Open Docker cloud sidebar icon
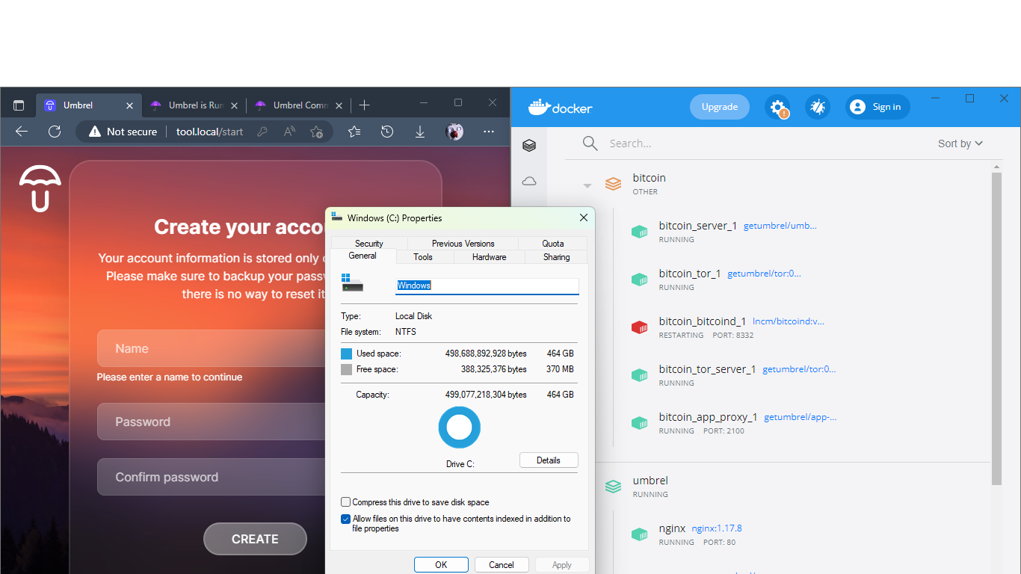The height and width of the screenshot is (574, 1021). 529,181
